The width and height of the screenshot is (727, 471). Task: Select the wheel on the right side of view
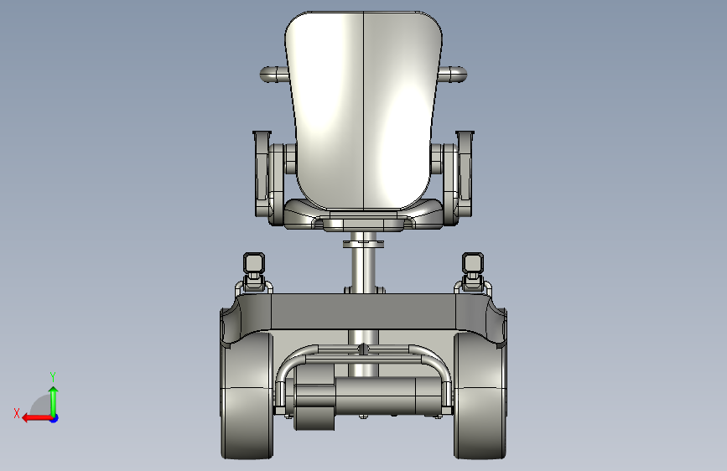[480, 395]
